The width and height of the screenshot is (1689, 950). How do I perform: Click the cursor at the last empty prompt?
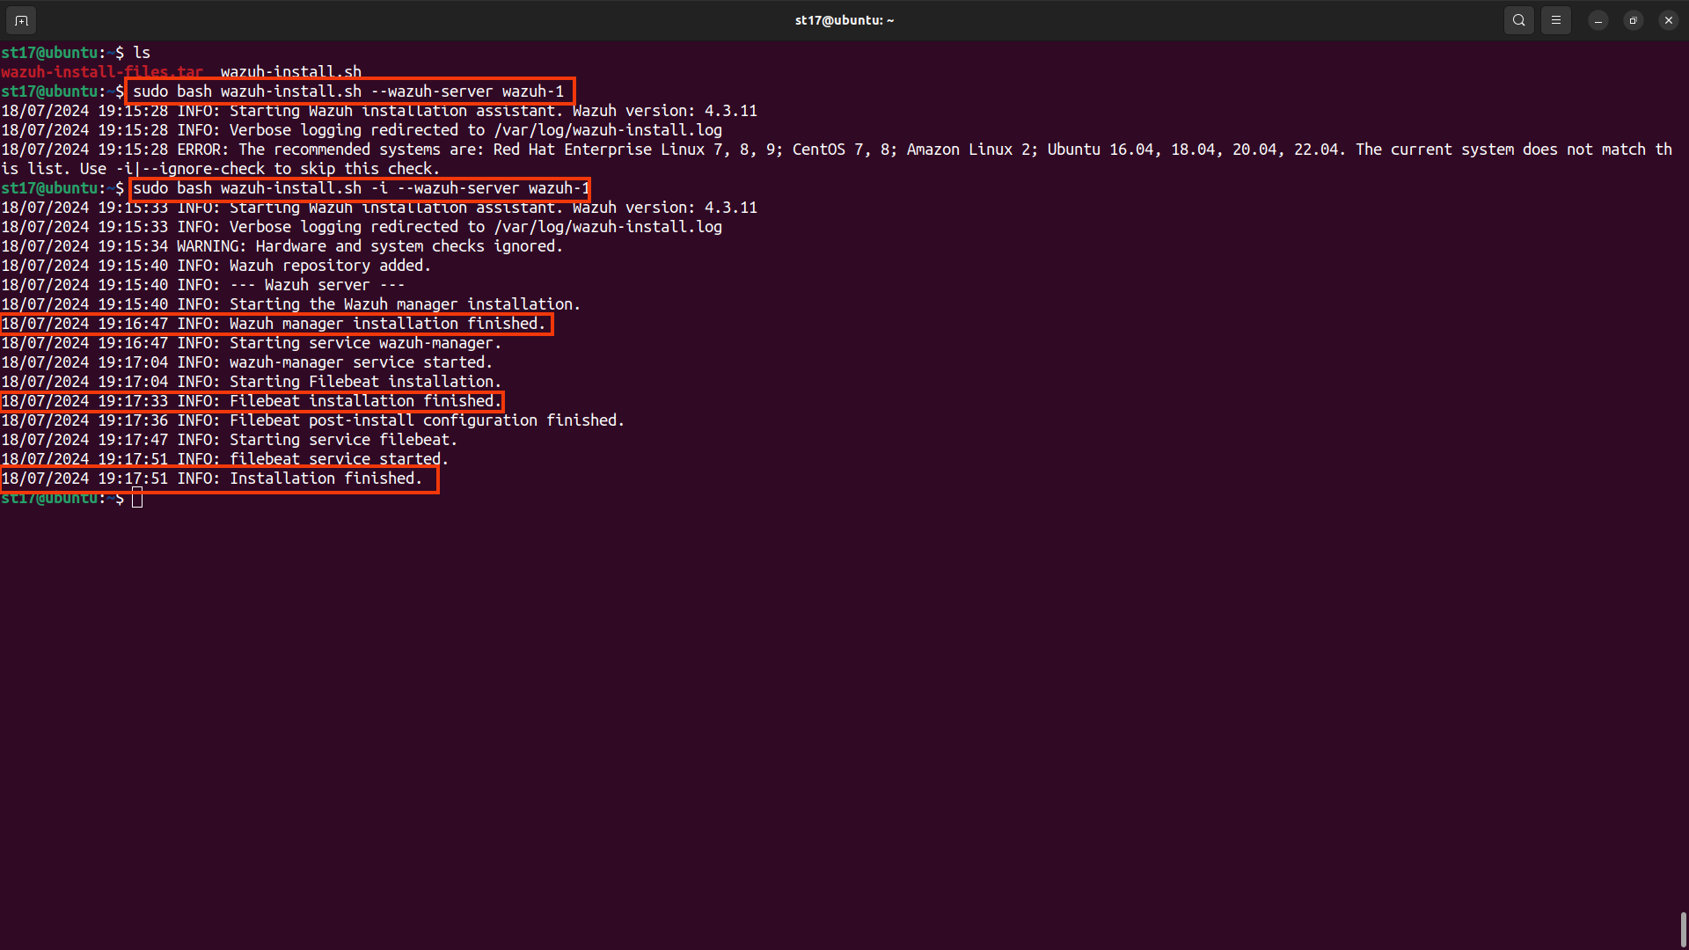coord(137,498)
